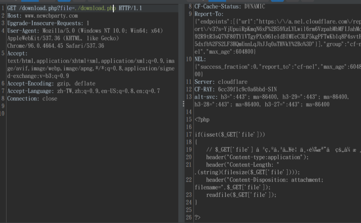
Task: Click the GET /download.php request line
Action: click(x=74, y=8)
